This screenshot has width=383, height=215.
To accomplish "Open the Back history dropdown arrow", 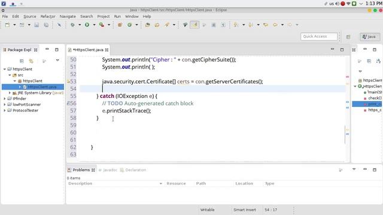I will click(x=282, y=25).
